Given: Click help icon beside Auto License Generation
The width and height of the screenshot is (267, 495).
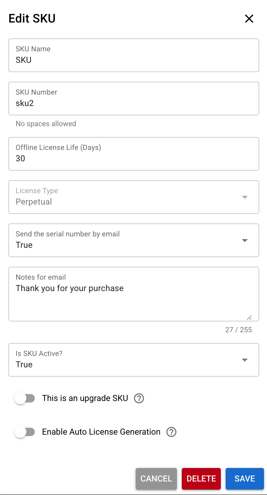Looking at the screenshot, I should [171, 432].
